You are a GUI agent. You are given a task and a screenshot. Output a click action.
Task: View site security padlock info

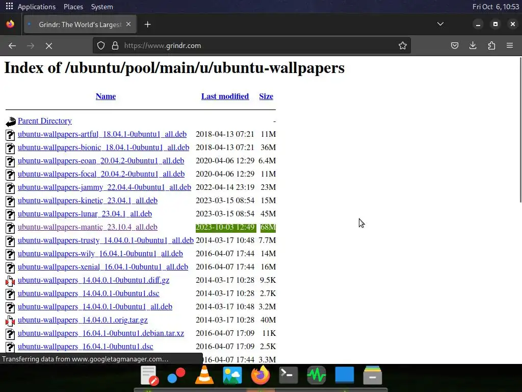tap(115, 45)
